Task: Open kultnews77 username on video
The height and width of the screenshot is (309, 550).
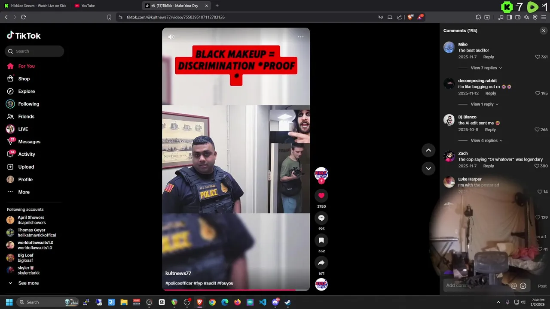Action: tap(178, 273)
